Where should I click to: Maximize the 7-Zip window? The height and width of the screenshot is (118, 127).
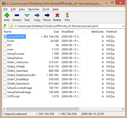click(112, 3)
